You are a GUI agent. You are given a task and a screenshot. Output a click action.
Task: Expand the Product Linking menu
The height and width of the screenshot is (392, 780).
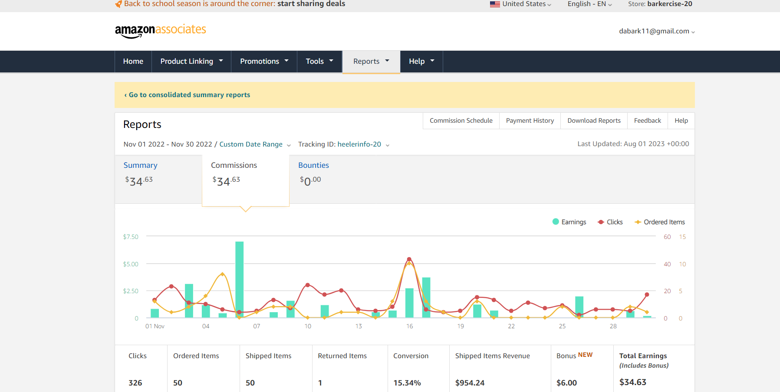pos(191,61)
